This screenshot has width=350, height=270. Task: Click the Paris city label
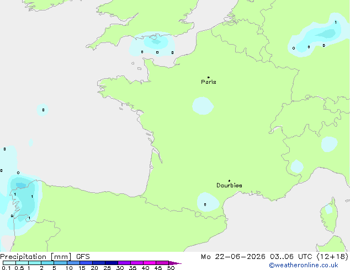point(209,82)
